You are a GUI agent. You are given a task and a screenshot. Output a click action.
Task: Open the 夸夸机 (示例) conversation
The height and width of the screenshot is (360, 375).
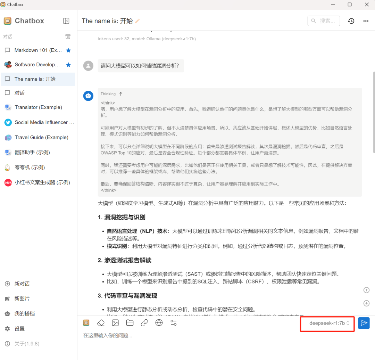[x=38, y=167]
